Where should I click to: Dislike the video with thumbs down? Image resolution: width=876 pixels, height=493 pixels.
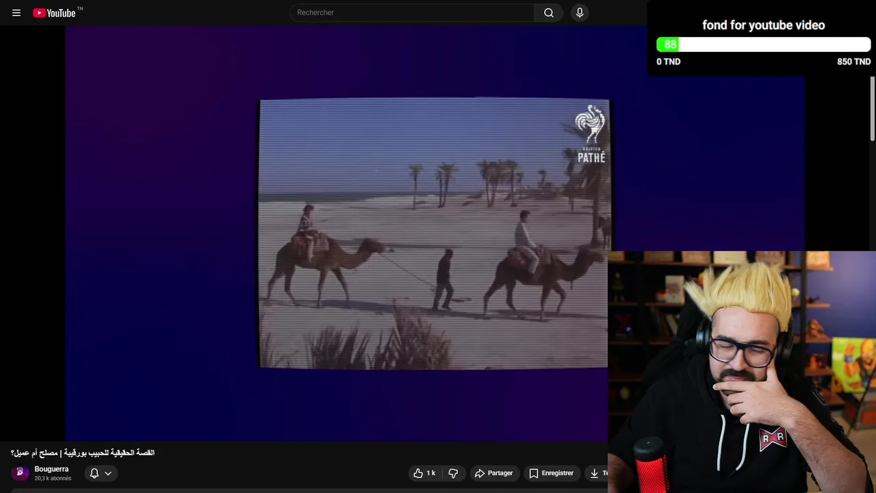click(x=453, y=473)
